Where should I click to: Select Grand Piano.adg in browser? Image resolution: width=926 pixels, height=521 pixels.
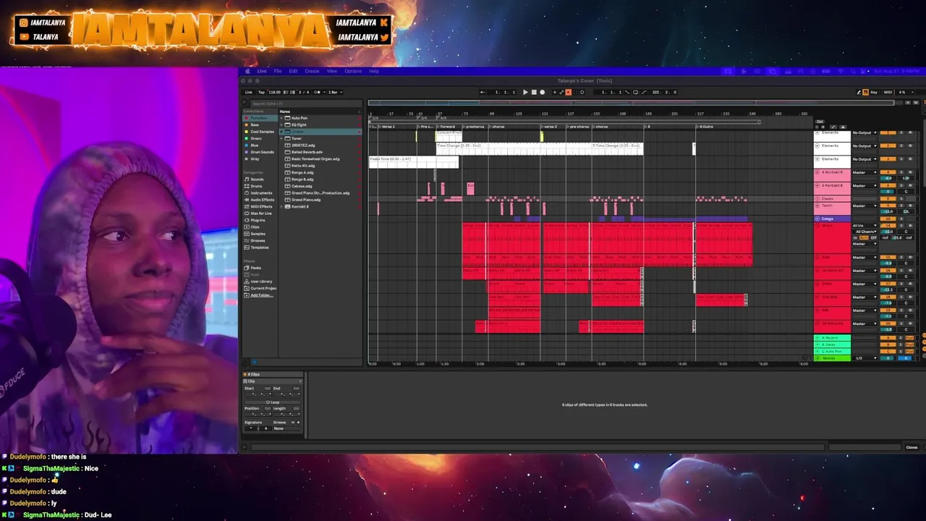pos(306,200)
